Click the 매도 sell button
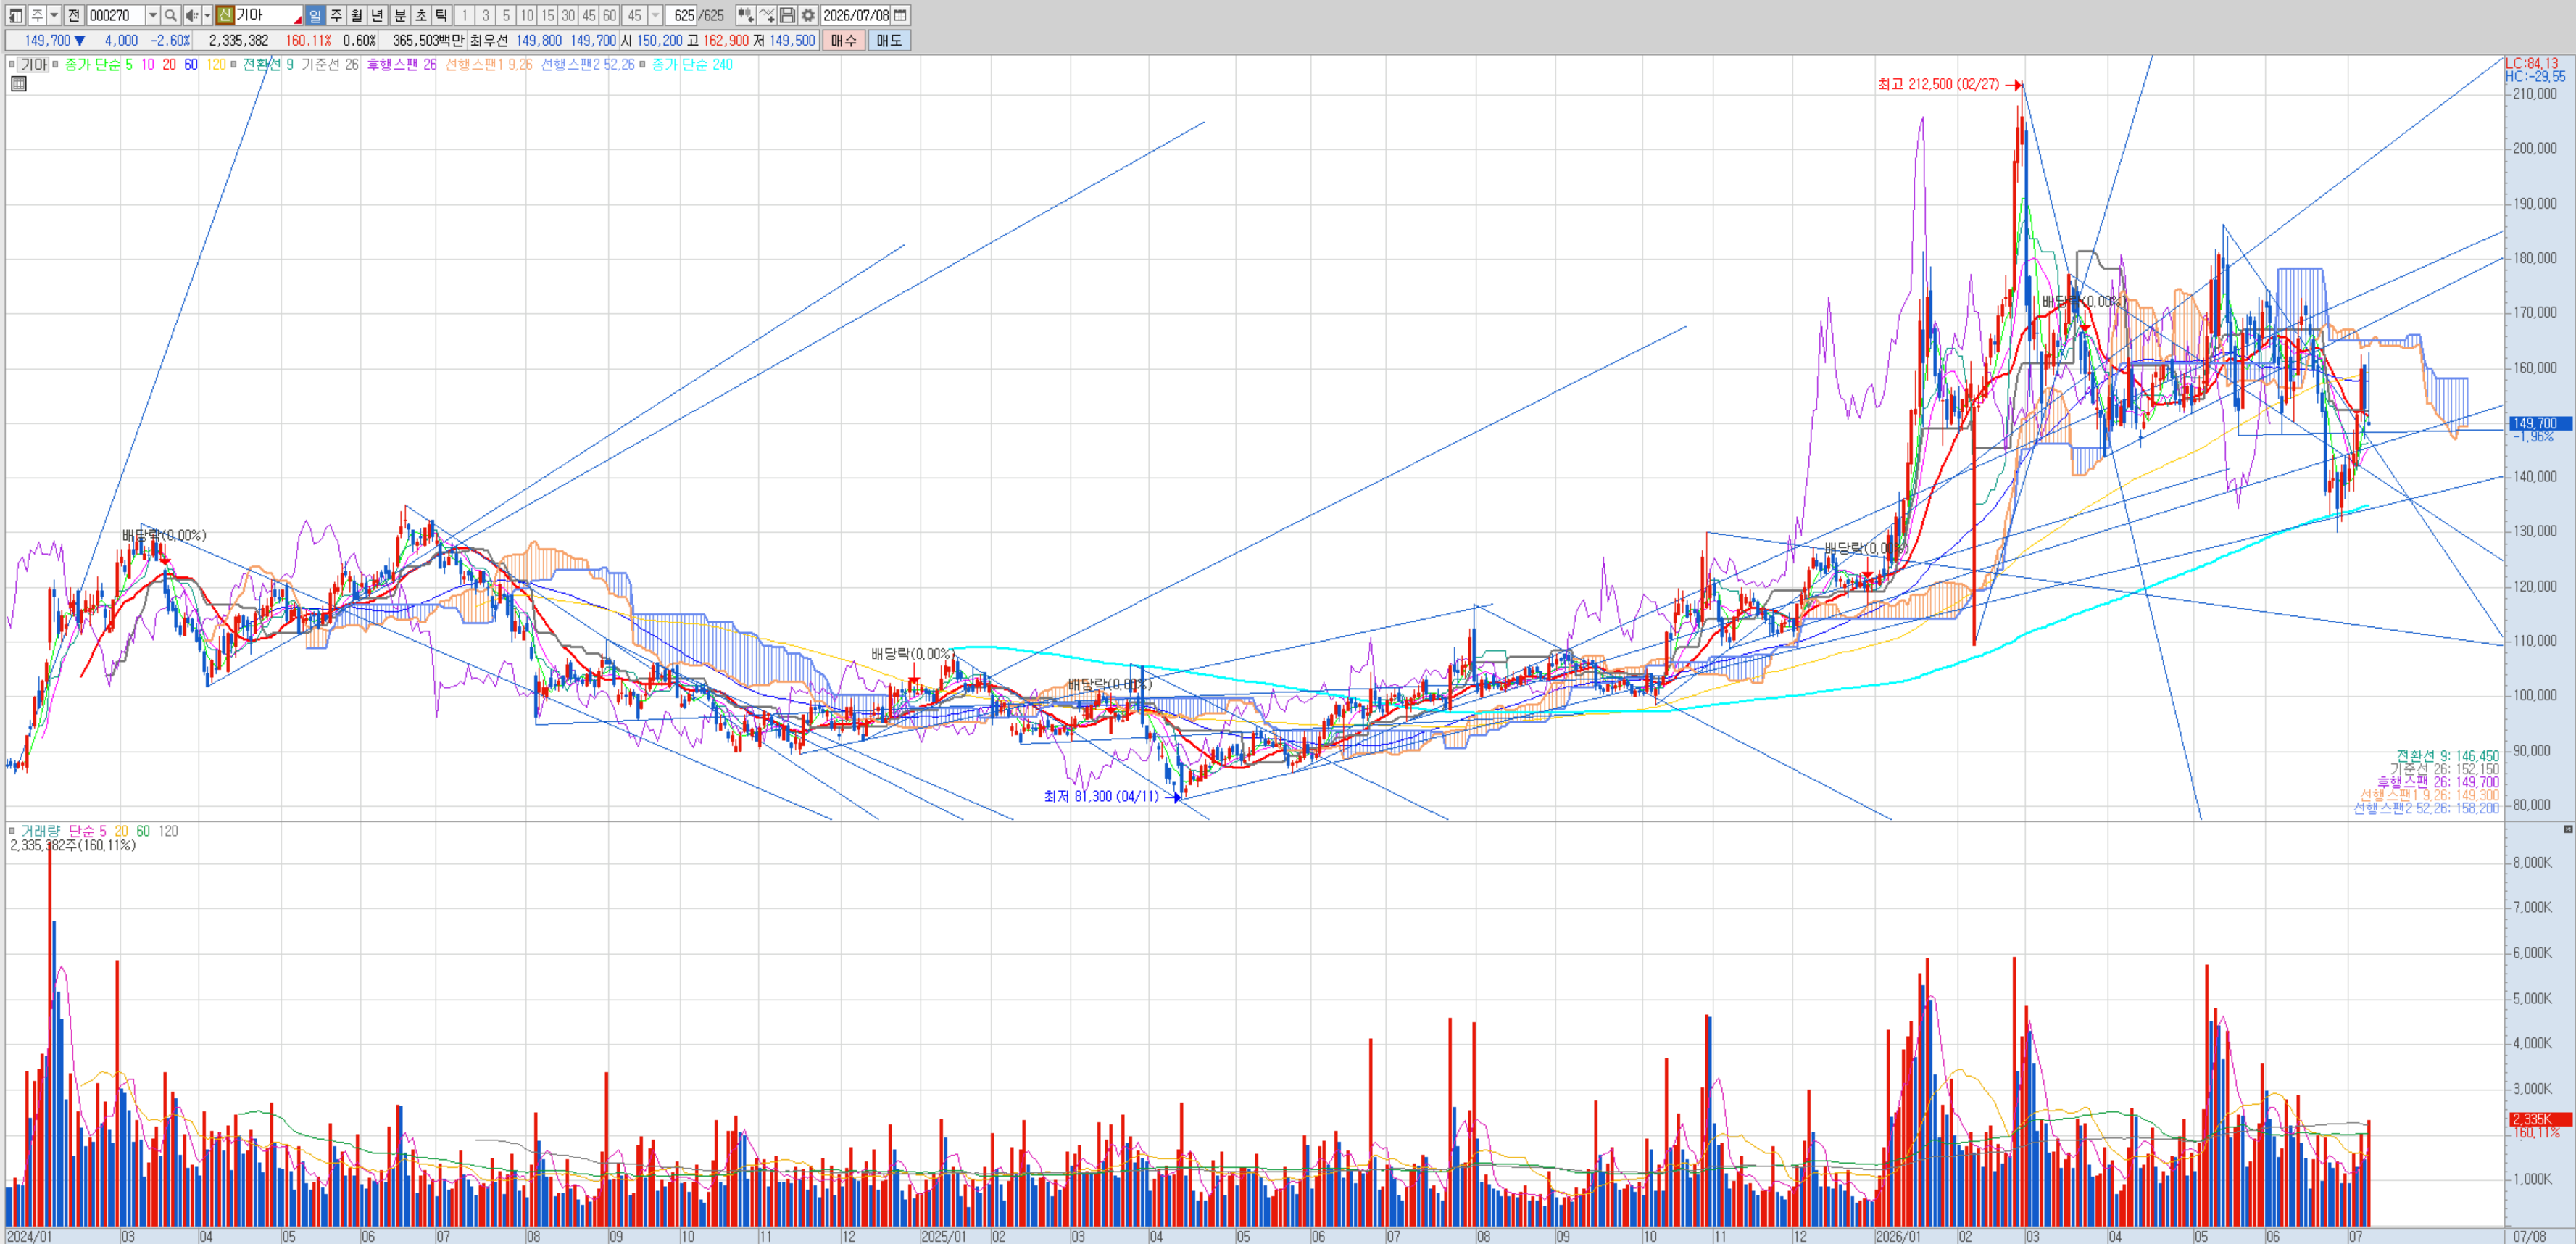 pos(889,41)
